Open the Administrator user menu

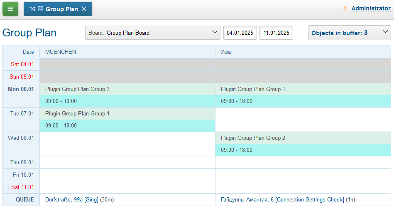click(x=371, y=8)
